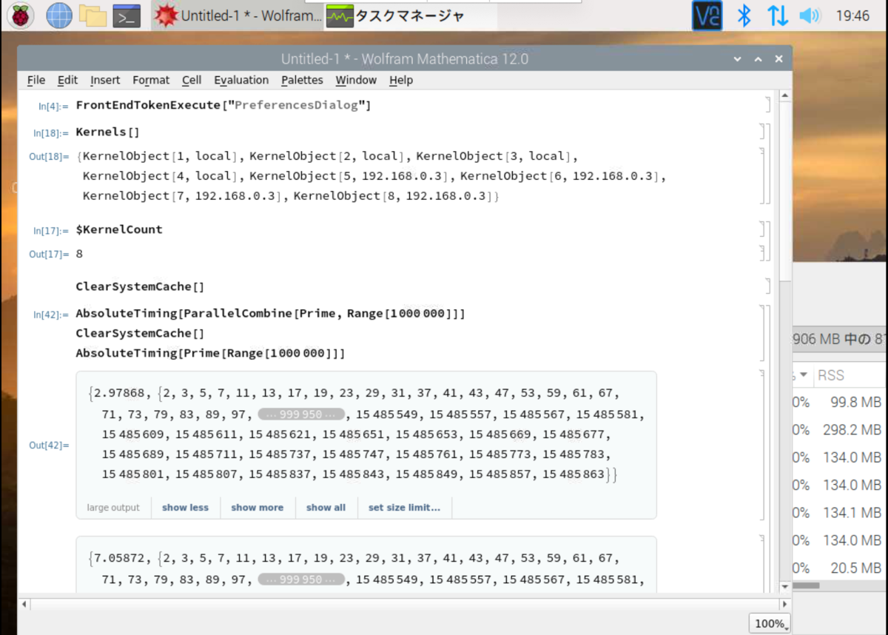Click the 298.2 MB value in Task Manager
The image size is (888, 635).
[x=852, y=430]
